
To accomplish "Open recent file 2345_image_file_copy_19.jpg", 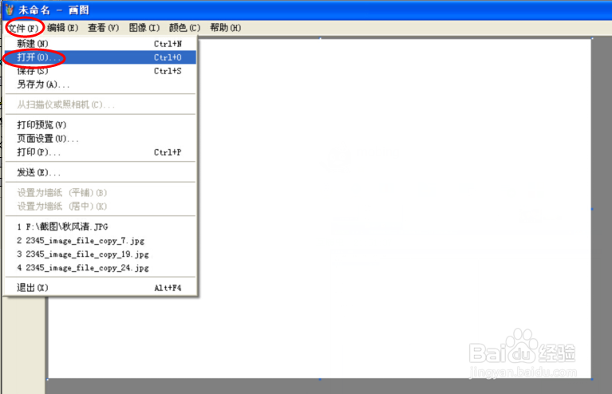I will 101,254.
